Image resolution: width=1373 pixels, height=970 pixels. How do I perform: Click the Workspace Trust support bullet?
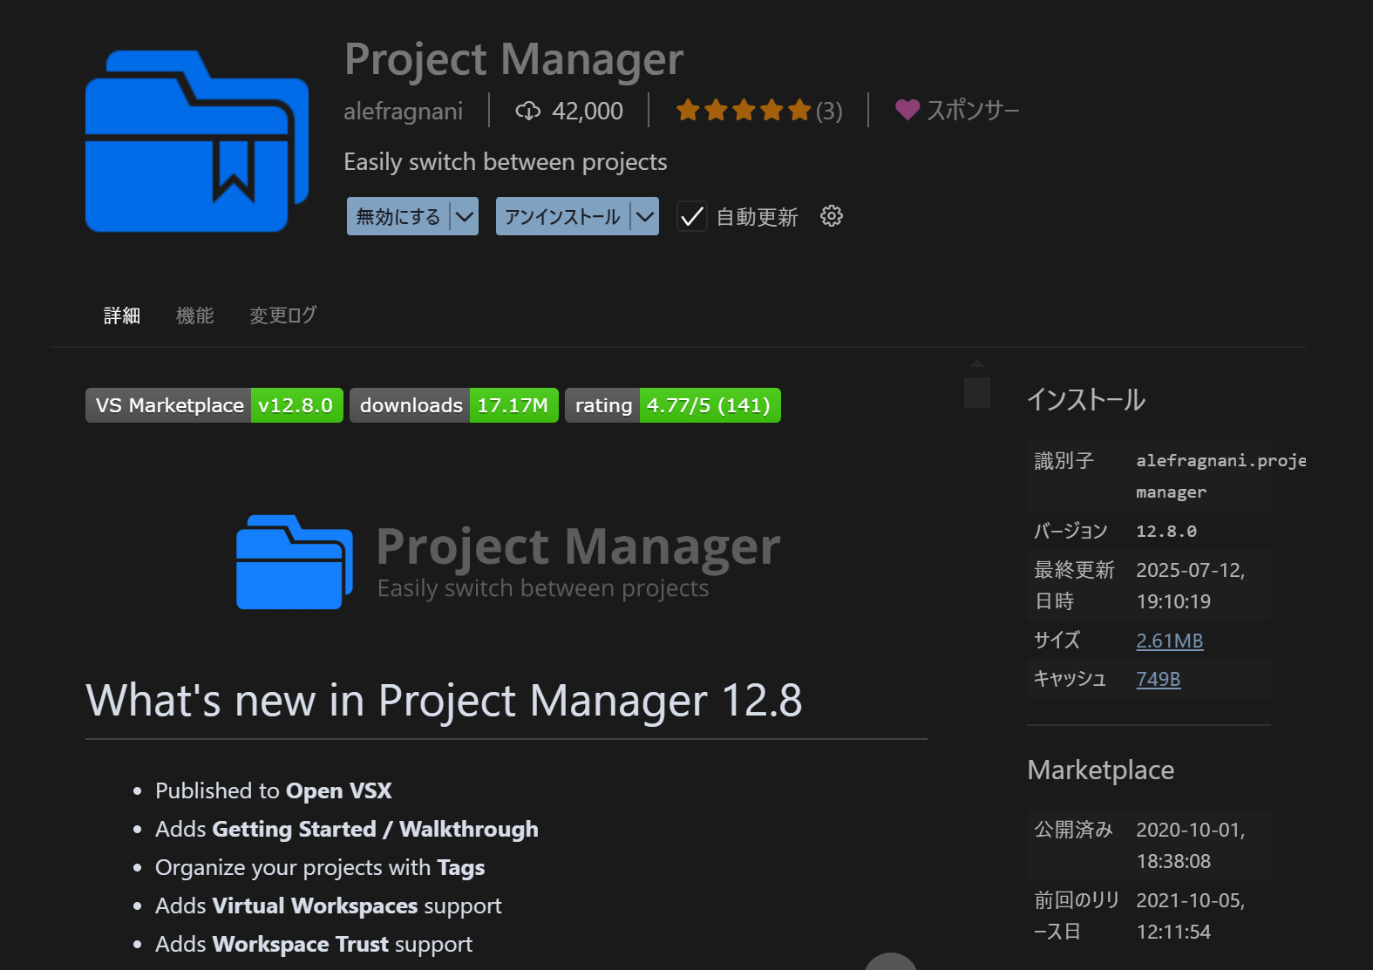tap(314, 944)
